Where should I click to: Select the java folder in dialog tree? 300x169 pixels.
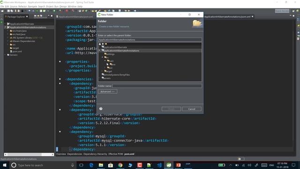pos(112,64)
